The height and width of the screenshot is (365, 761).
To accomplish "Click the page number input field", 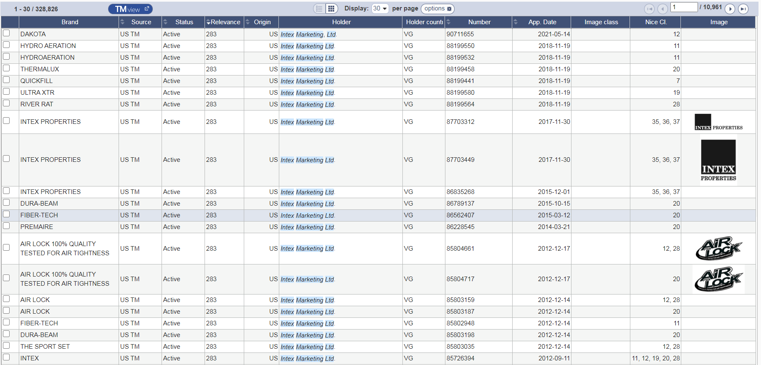I will point(684,7).
